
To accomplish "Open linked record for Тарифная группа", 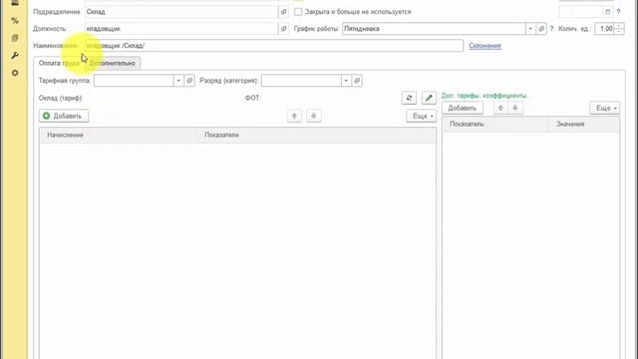I will pos(189,81).
